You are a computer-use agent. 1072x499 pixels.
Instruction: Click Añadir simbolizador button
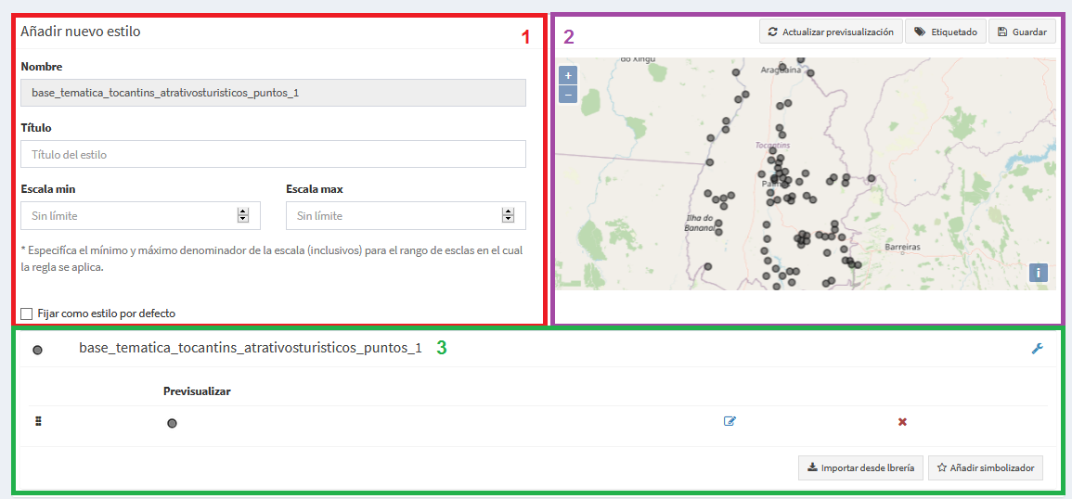coord(986,468)
